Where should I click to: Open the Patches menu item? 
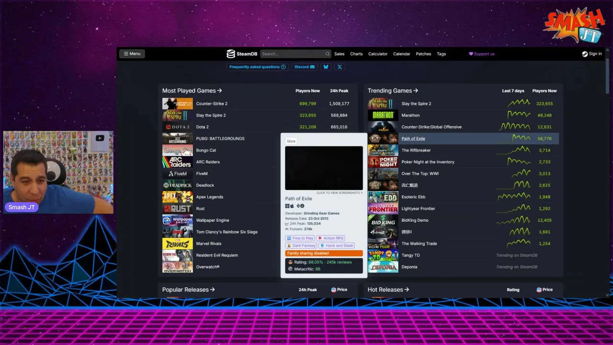[423, 54]
